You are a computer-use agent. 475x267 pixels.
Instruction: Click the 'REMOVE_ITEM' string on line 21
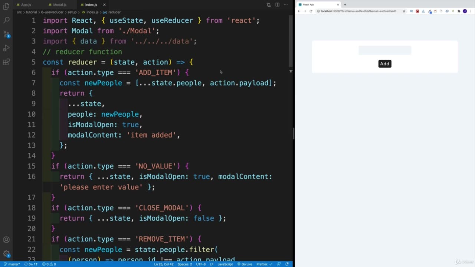[162, 239]
